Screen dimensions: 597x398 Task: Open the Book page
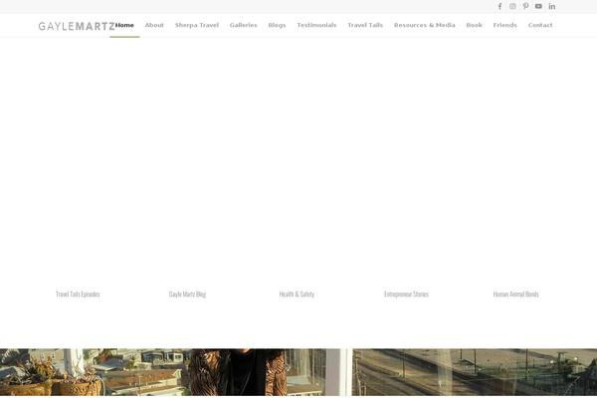click(x=474, y=25)
